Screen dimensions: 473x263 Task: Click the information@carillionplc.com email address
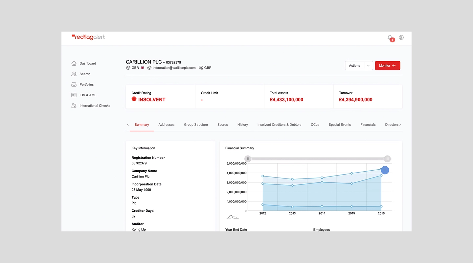point(174,68)
